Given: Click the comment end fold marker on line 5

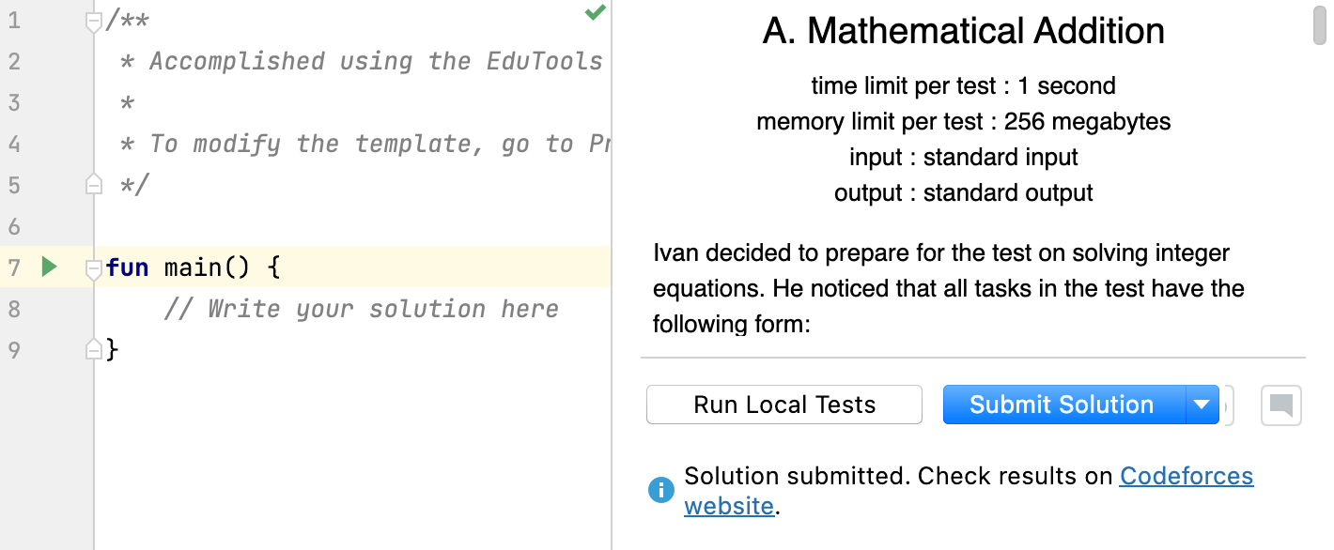Looking at the screenshot, I should [x=93, y=185].
